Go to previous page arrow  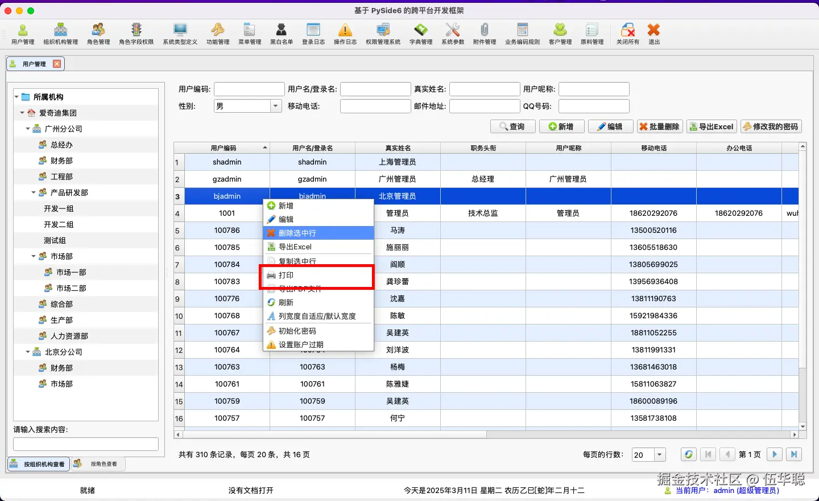727,454
